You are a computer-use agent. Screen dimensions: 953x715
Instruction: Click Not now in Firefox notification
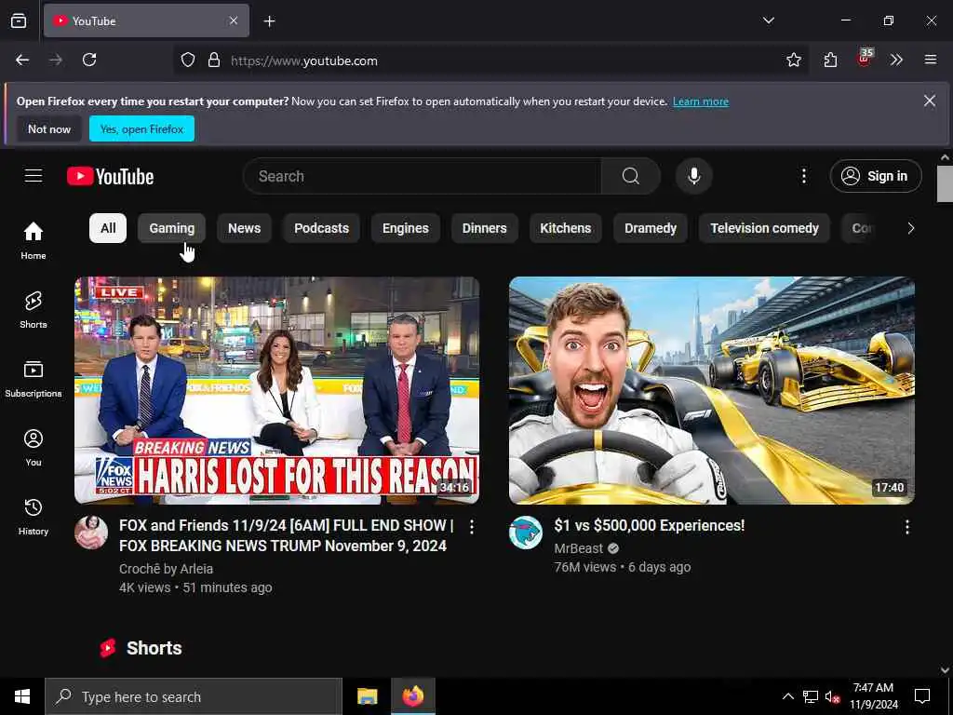49,128
